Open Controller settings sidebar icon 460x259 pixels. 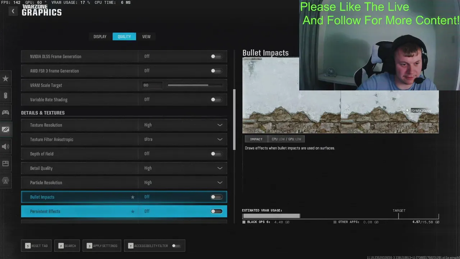click(5, 112)
